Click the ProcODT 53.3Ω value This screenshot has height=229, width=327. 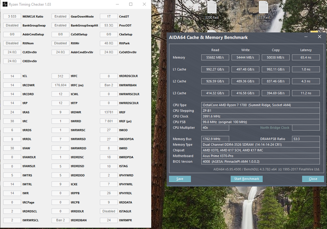pyautogui.click(x=109, y=25)
